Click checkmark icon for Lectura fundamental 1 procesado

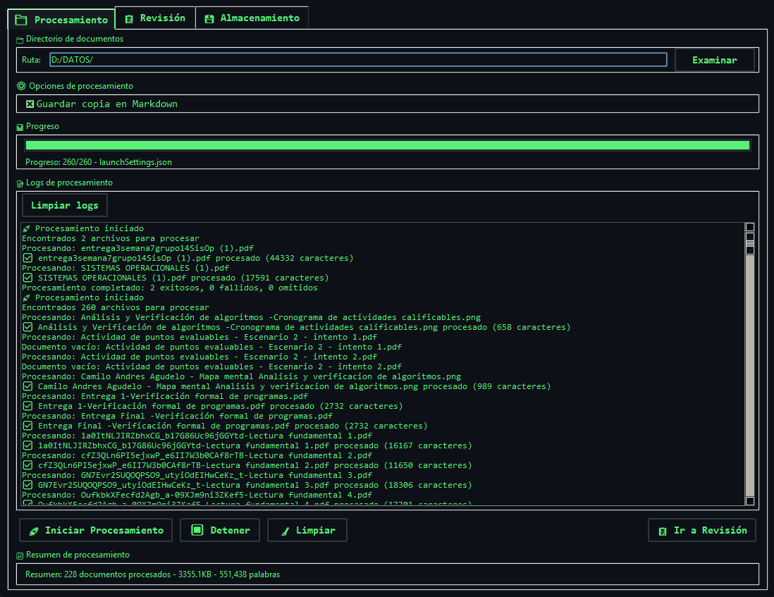[27, 445]
